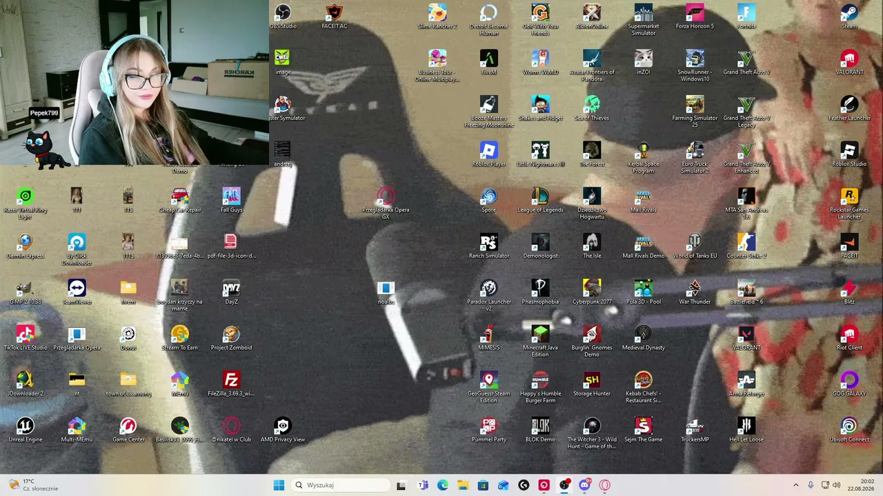This screenshot has width=883, height=496.
Task: Open the War Thunder desktop icon
Action: pos(695,292)
